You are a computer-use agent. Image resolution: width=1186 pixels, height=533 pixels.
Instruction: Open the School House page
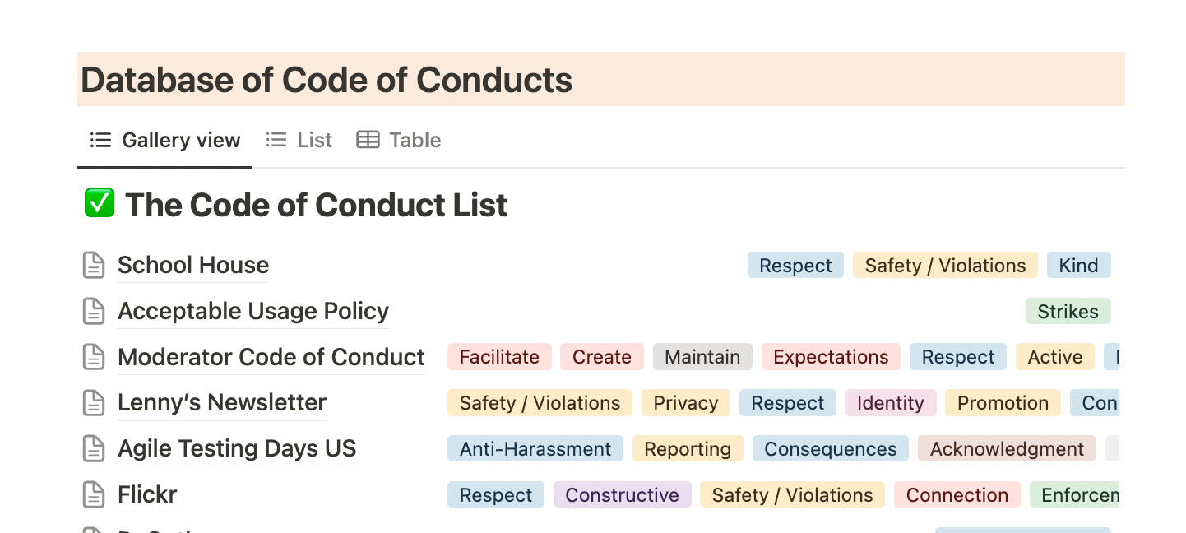(193, 266)
